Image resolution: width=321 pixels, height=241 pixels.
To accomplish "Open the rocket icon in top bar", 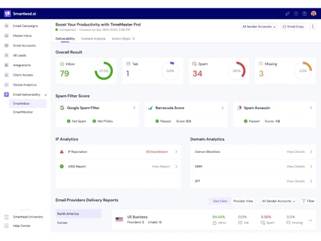I will click(x=288, y=13).
